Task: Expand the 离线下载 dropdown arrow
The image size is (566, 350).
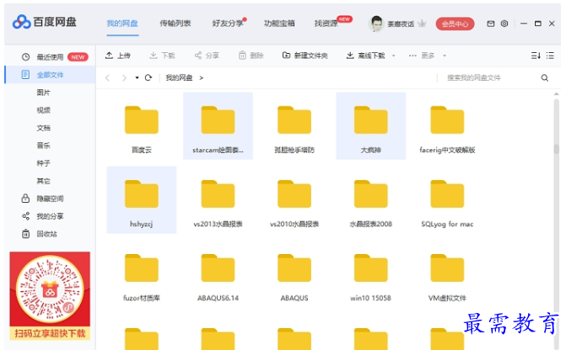Action: (393, 56)
